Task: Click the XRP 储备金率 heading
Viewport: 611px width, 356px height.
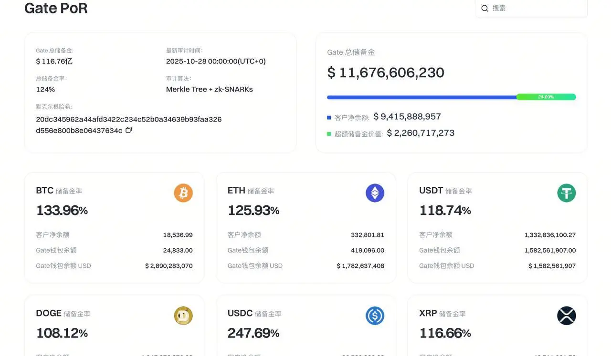Action: [x=442, y=313]
